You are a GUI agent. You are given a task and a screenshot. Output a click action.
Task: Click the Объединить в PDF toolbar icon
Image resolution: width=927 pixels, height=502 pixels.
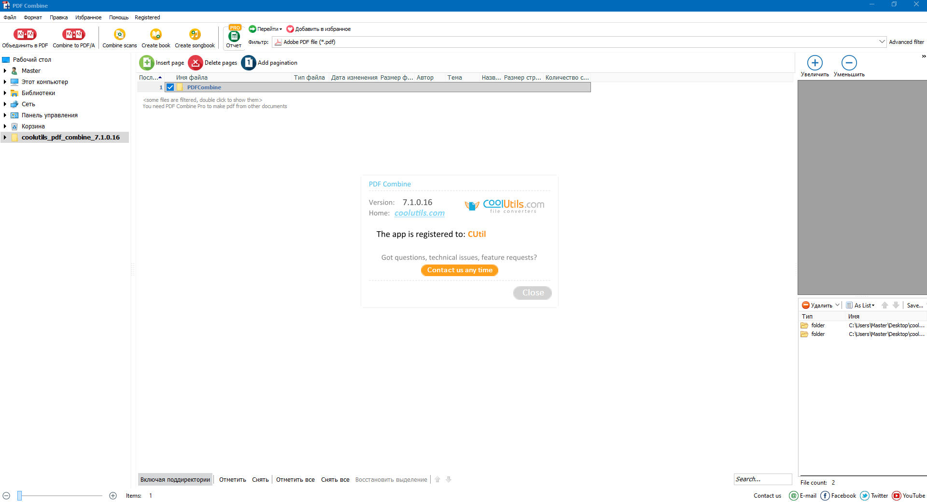[25, 35]
